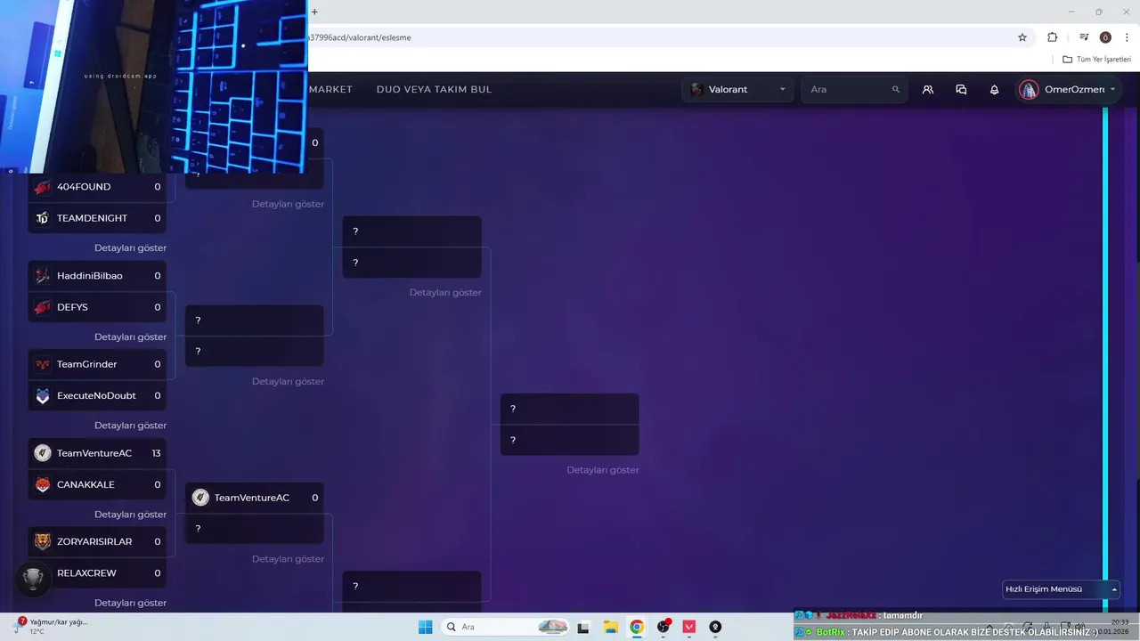Open the Chrome extensions puzzle icon
Viewport: 1140px width, 641px height.
coord(1052,37)
